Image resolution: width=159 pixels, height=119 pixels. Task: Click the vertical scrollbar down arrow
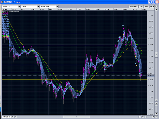156,100
